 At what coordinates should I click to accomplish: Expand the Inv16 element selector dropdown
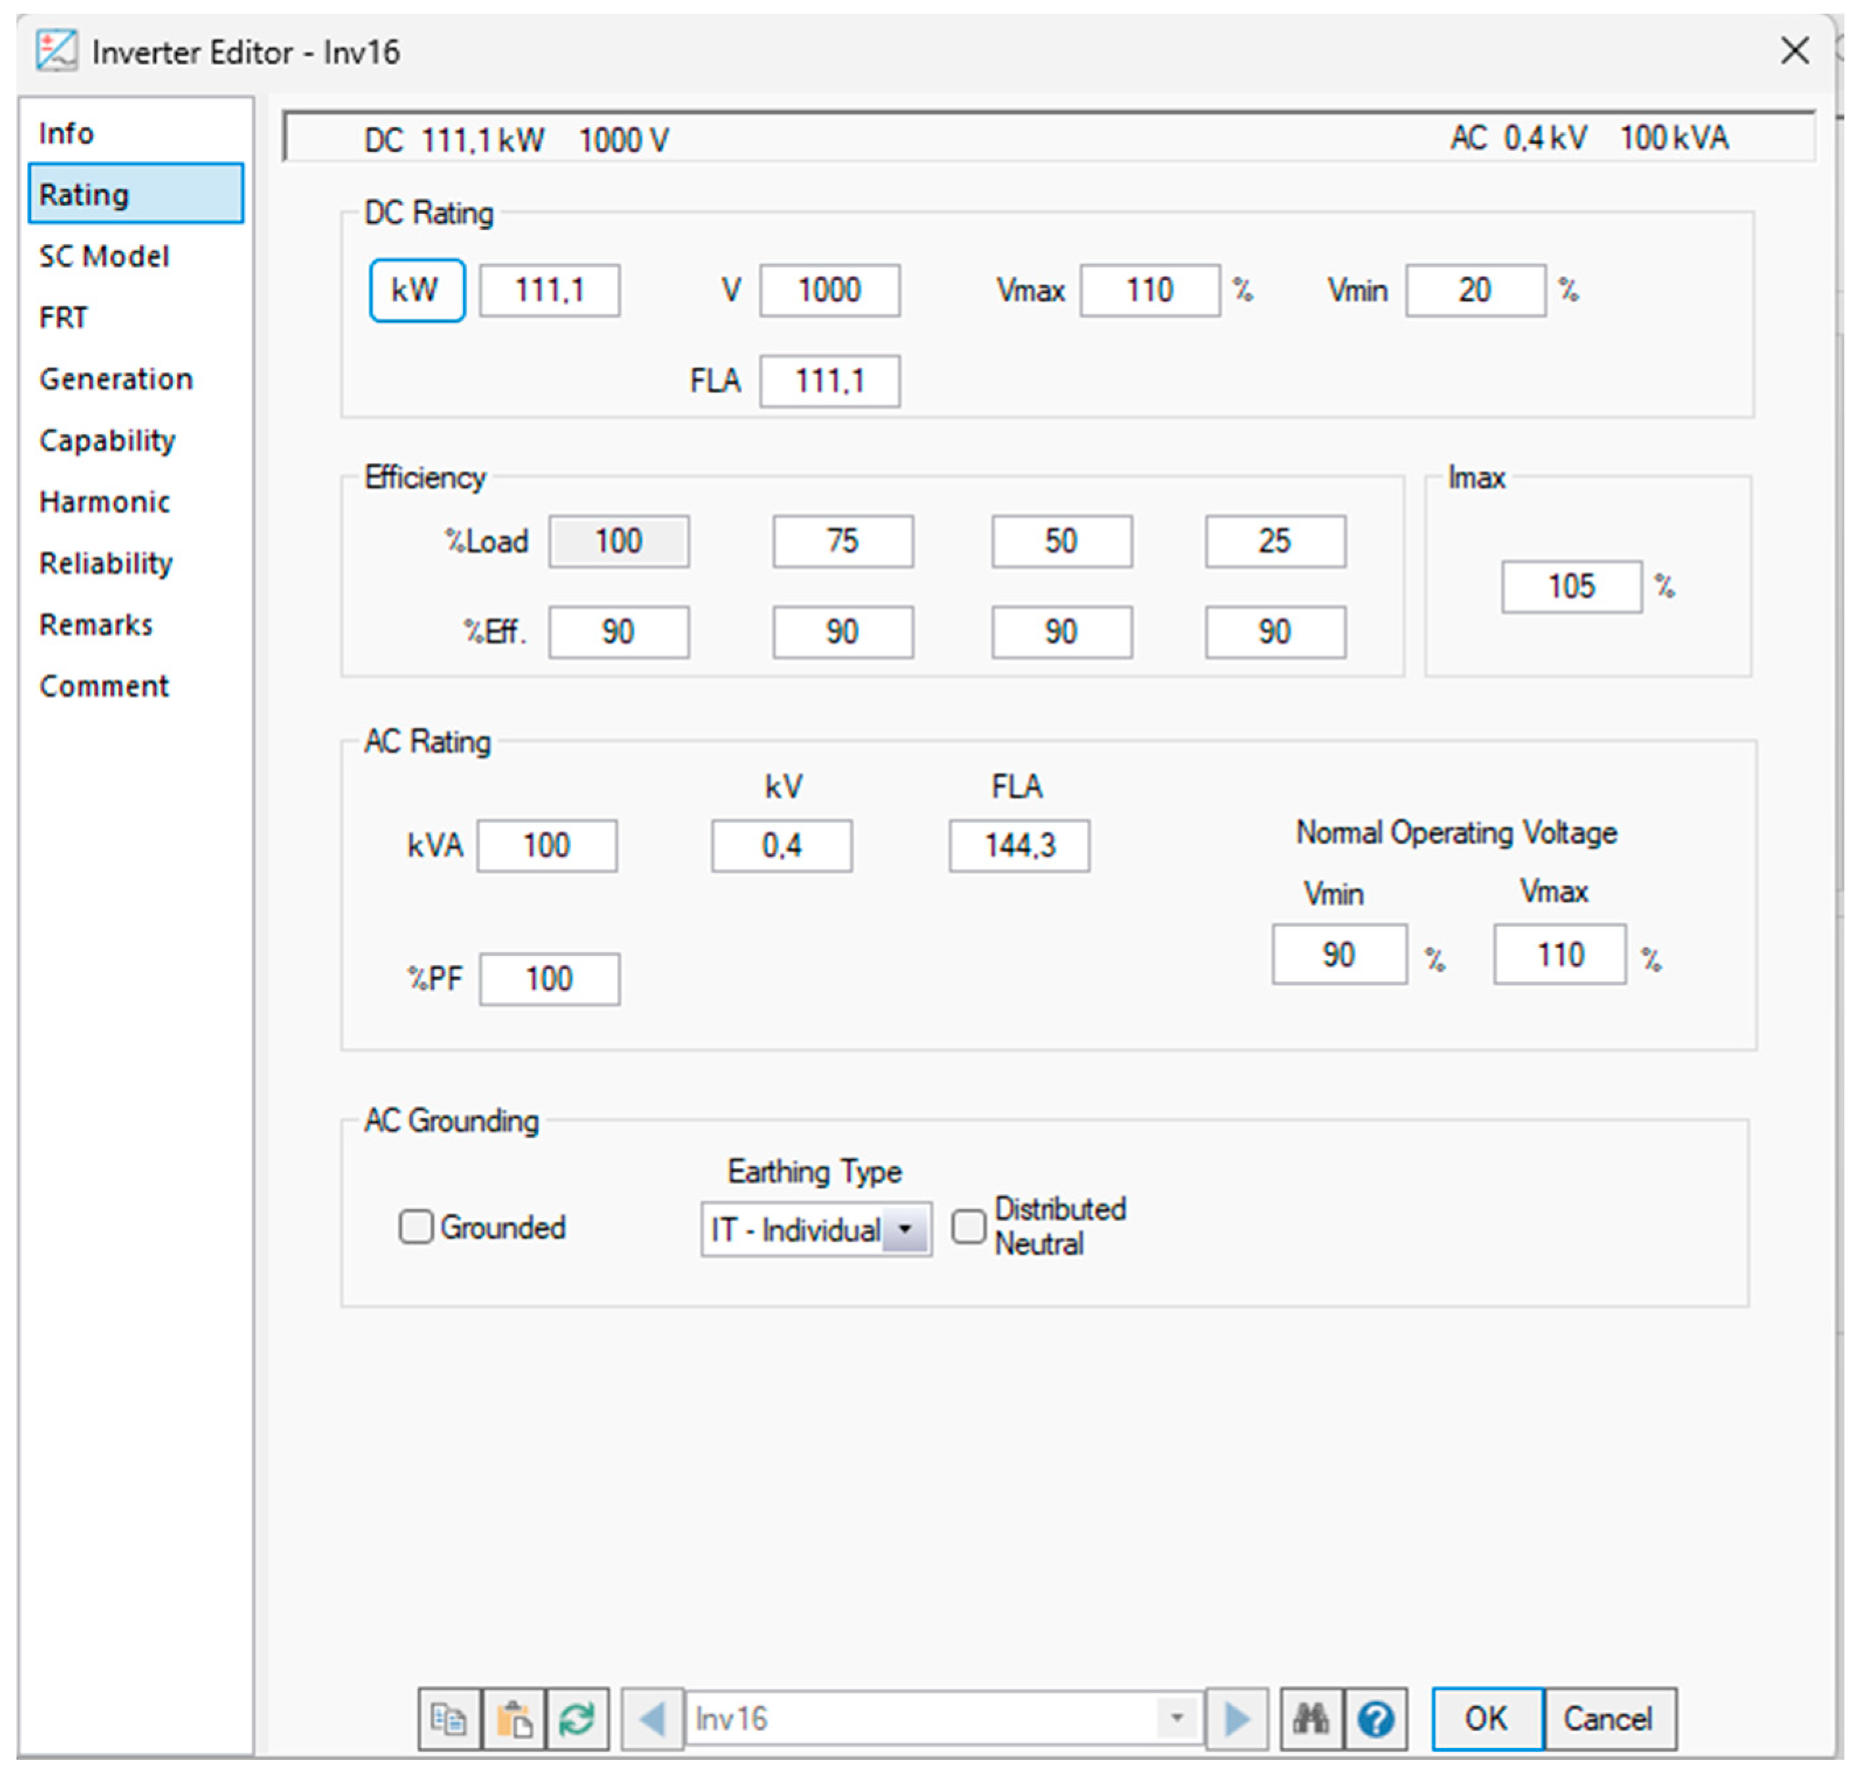[x=1176, y=1718]
